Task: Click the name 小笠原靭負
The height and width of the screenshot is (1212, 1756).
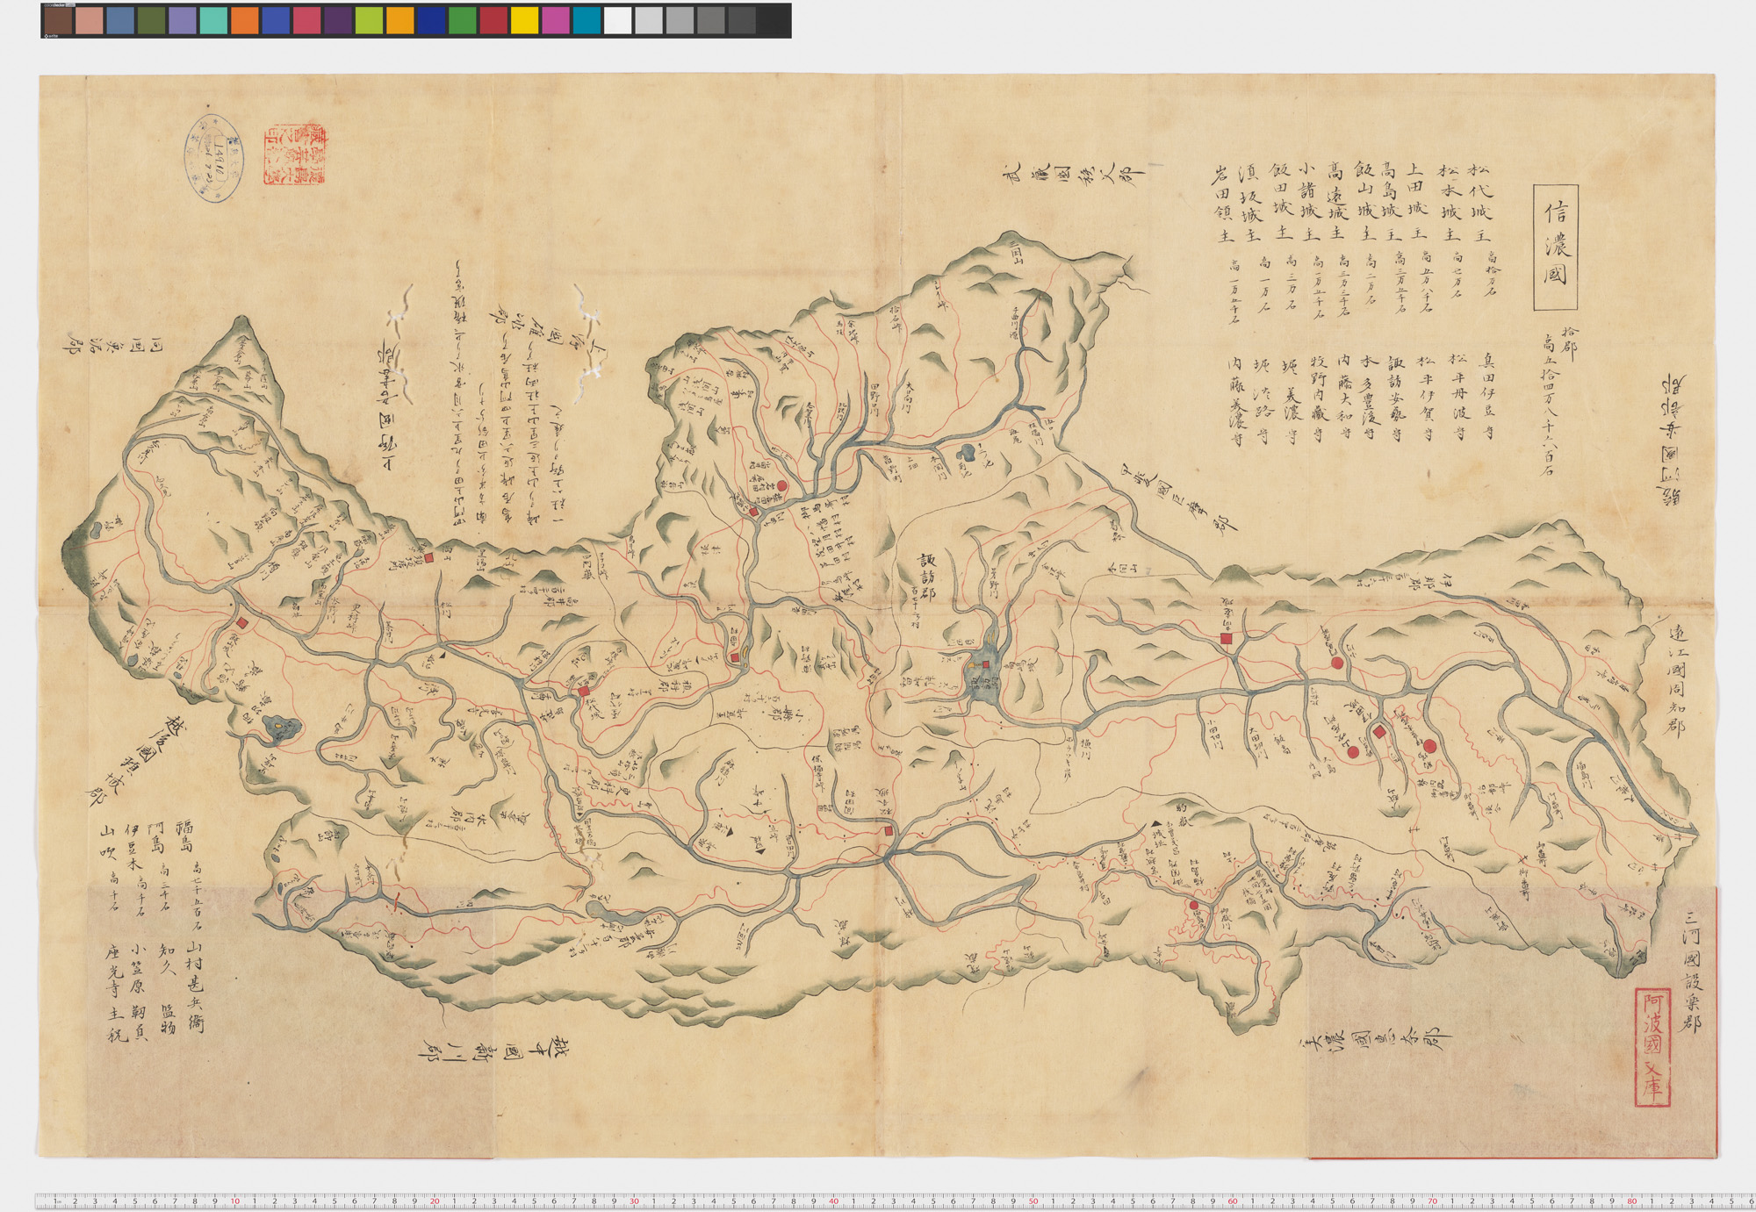Action: pos(140,992)
